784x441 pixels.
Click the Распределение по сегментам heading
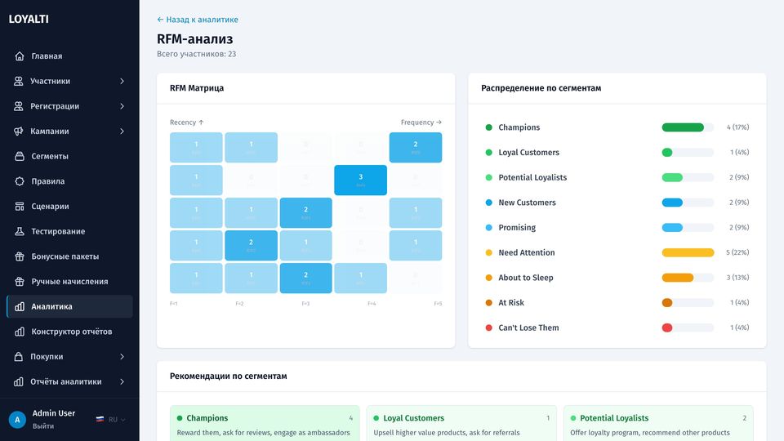tap(541, 88)
